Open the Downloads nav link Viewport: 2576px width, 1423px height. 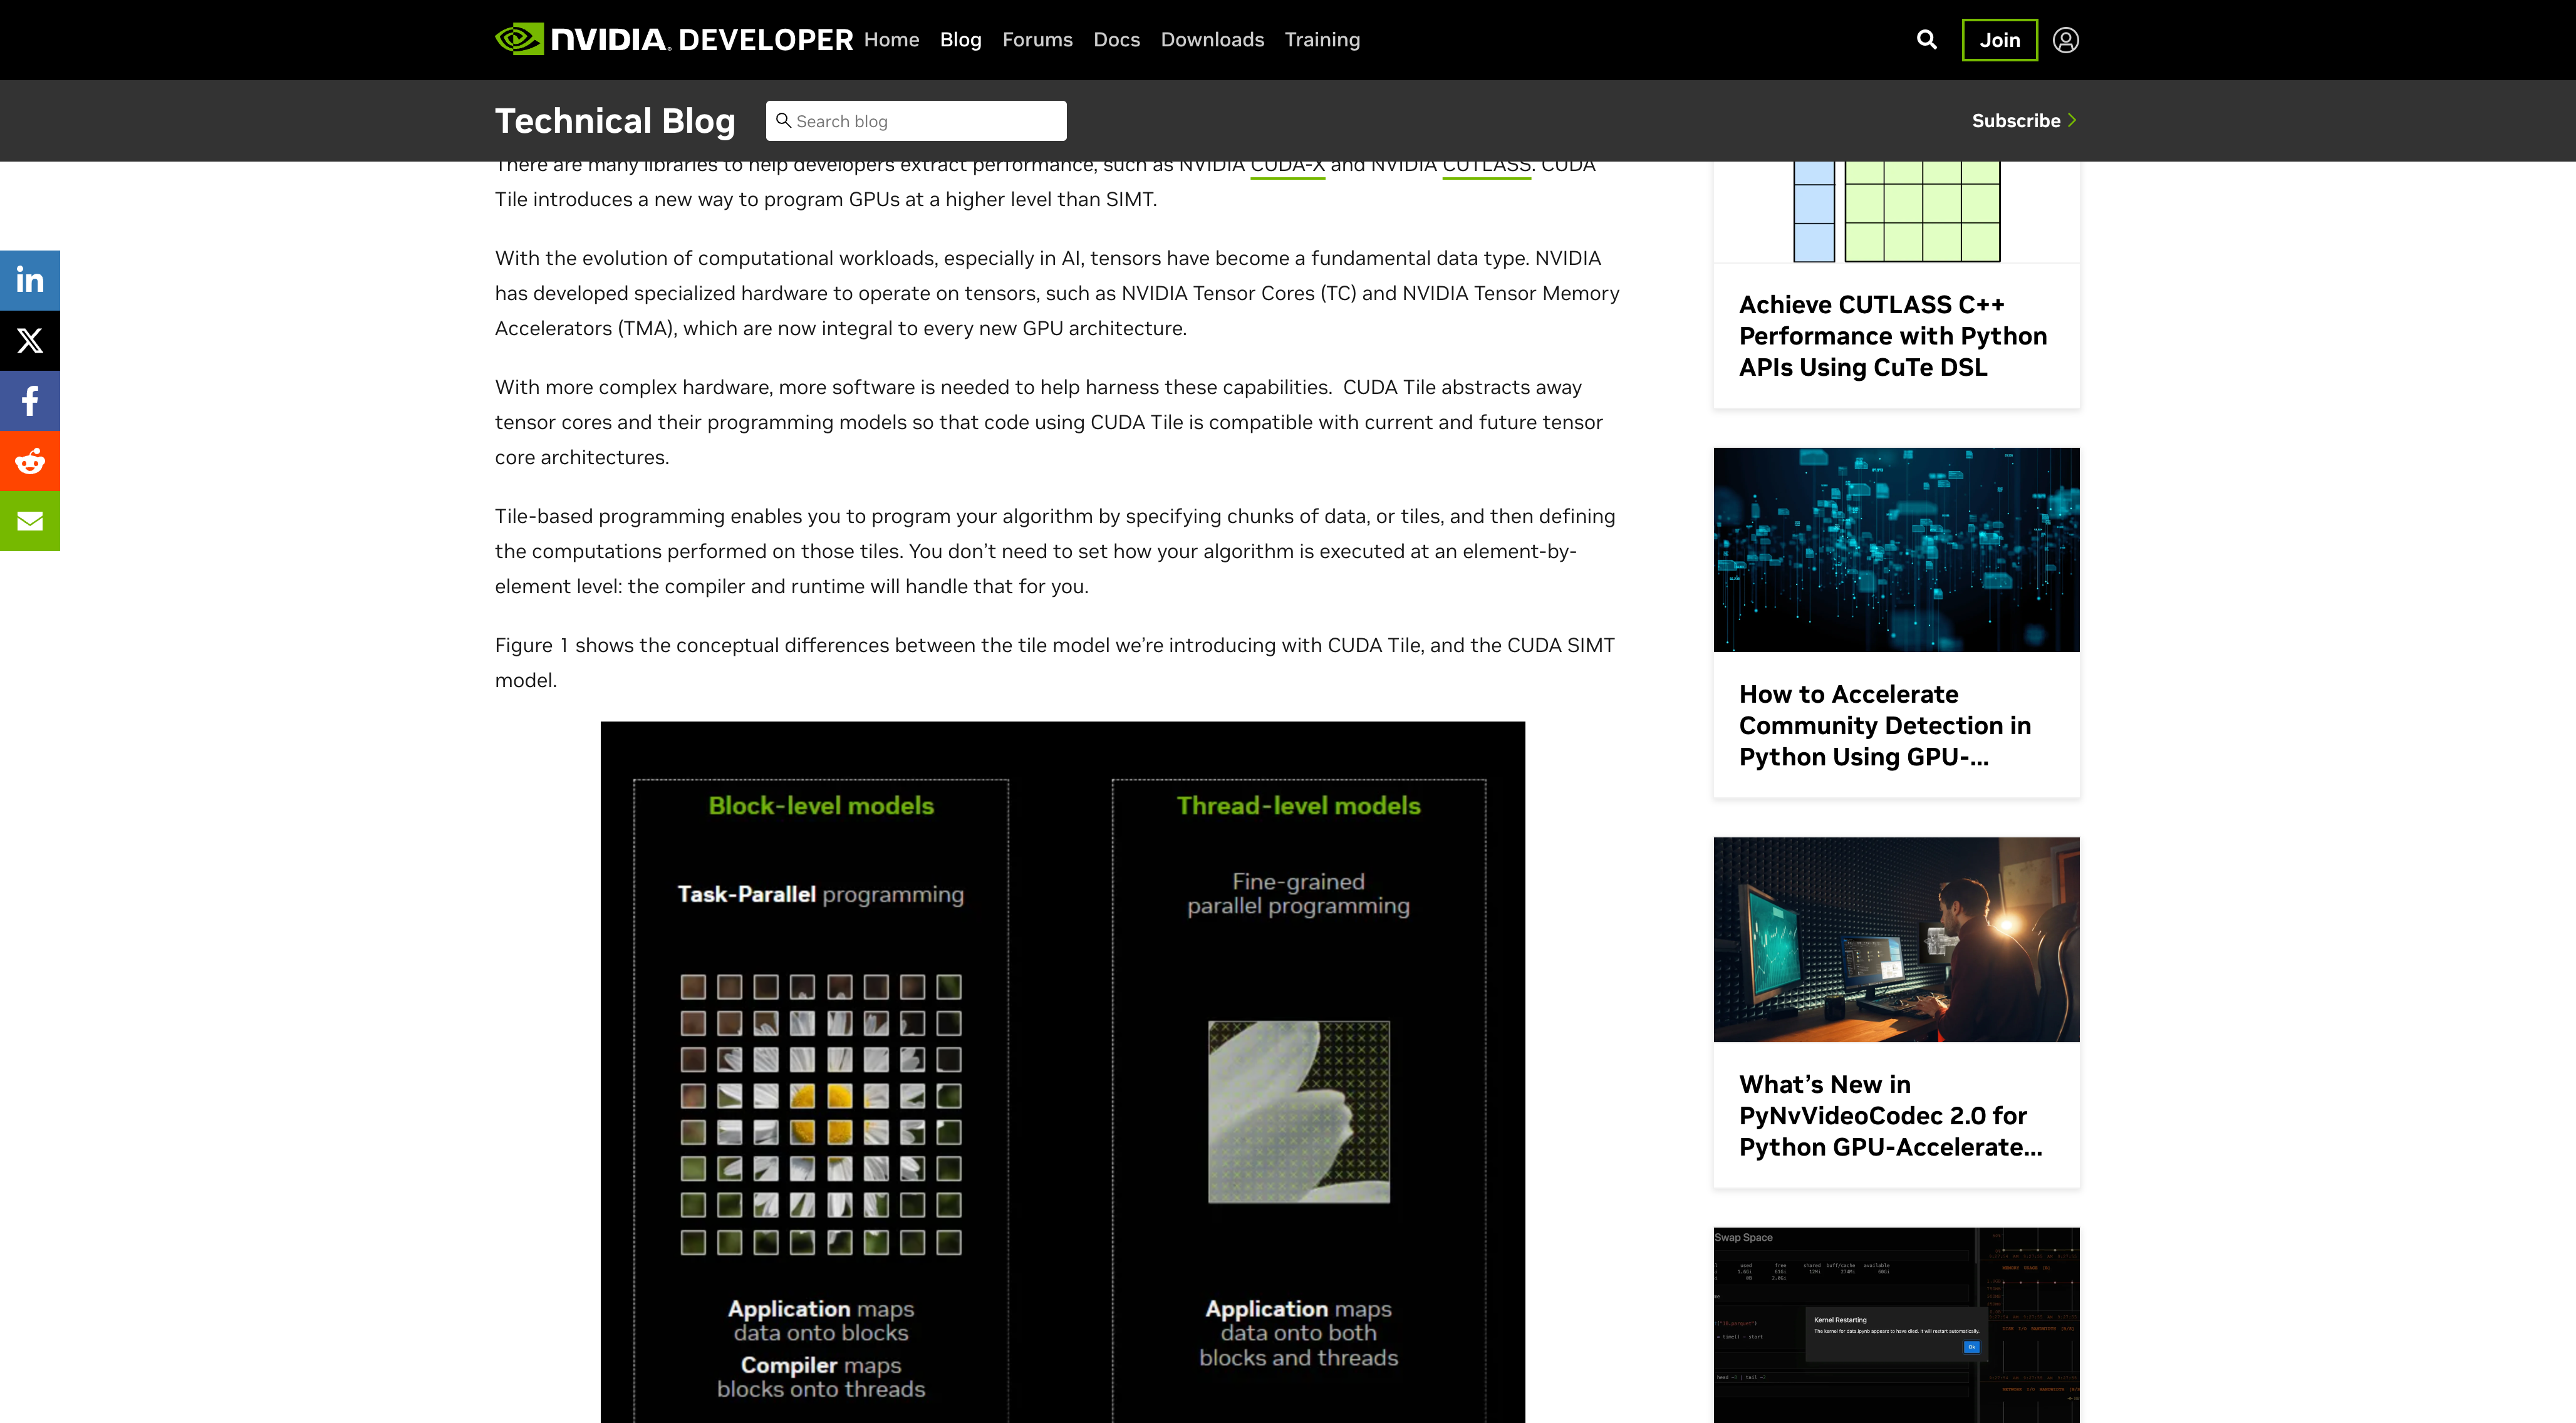click(x=1212, y=40)
